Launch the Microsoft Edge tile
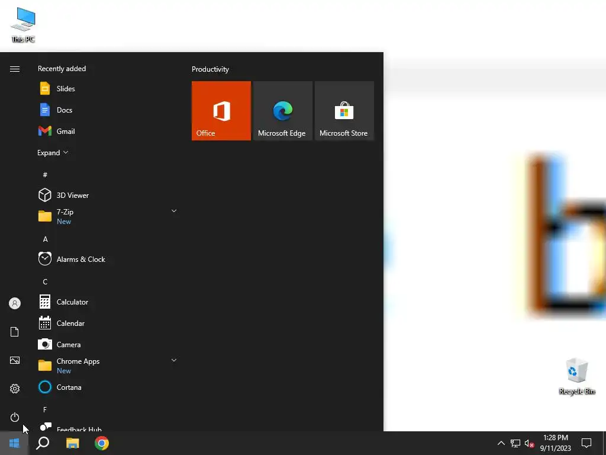 pyautogui.click(x=282, y=111)
